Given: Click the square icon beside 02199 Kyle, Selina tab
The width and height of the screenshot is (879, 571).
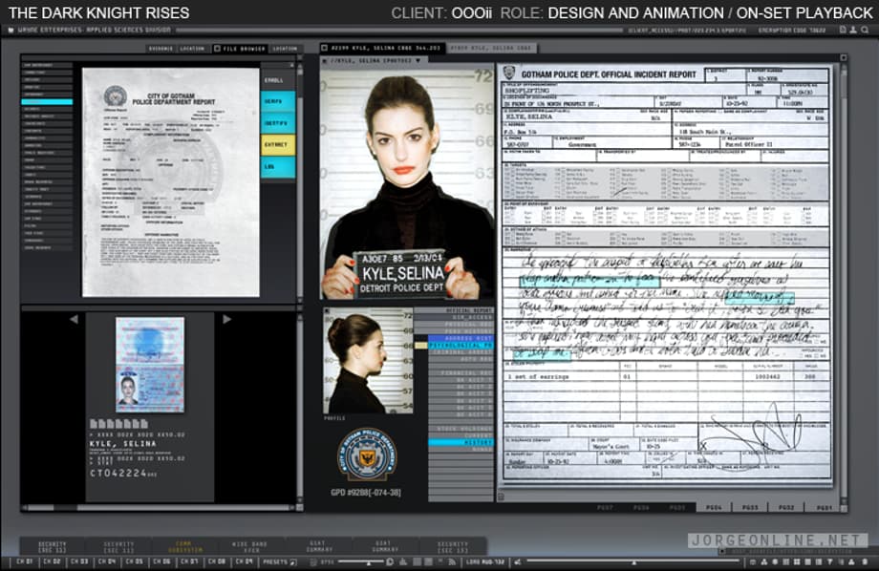Looking at the screenshot, I should pyautogui.click(x=324, y=47).
